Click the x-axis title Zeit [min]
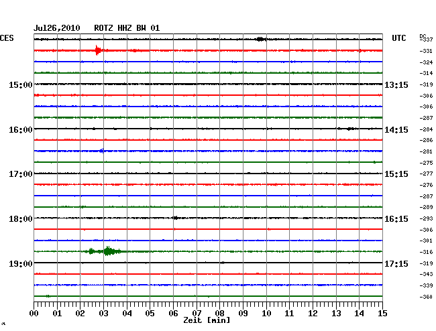Viewport: 436px width, 331px height. [x=207, y=320]
